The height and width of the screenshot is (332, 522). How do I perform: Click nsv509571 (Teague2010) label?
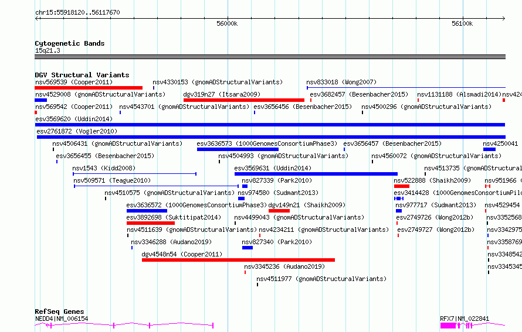click(x=112, y=180)
